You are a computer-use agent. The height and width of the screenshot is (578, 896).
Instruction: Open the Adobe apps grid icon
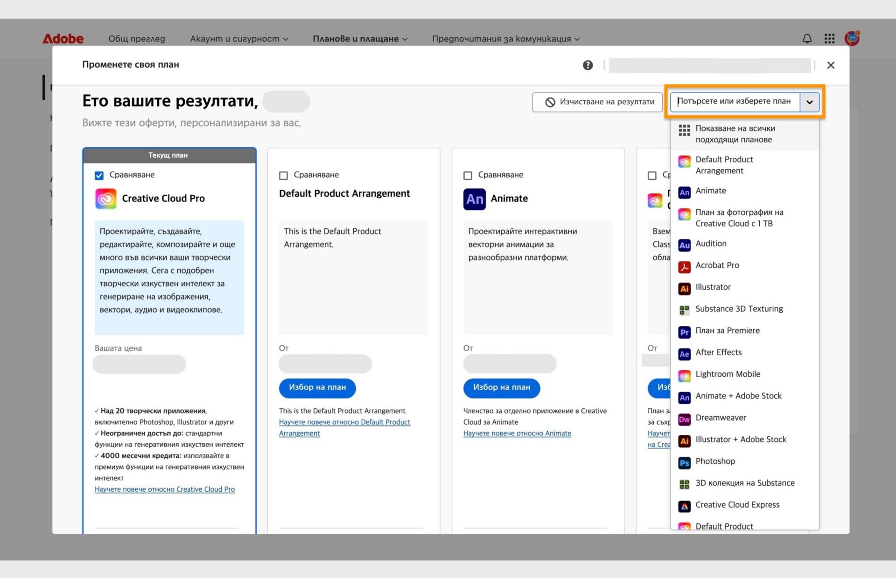[829, 39]
